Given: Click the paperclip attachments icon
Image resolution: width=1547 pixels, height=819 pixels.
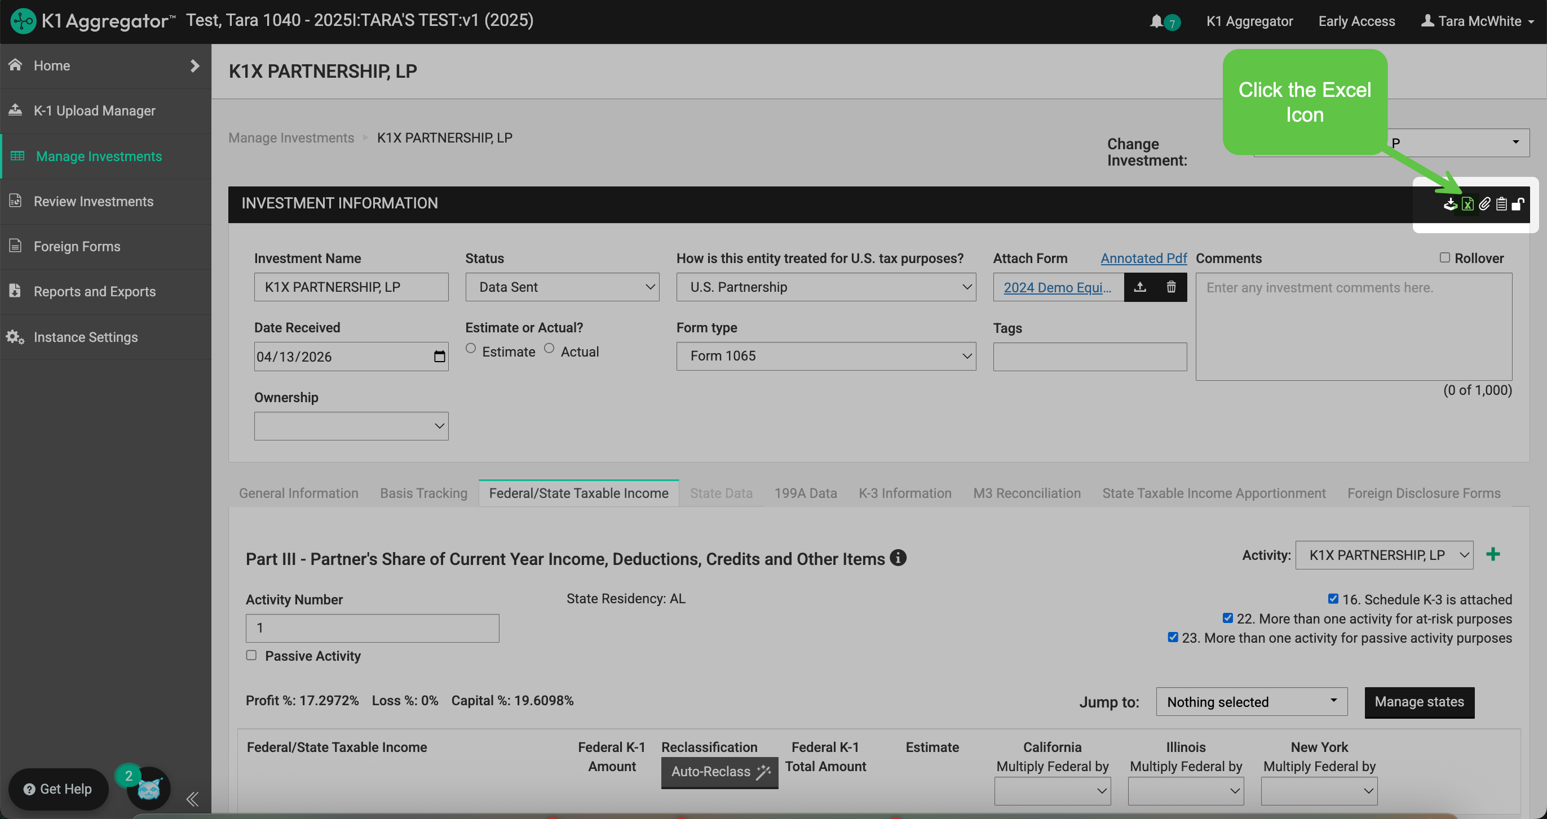Looking at the screenshot, I should [1484, 204].
